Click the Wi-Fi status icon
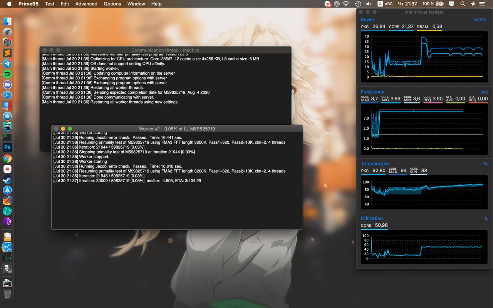Screen dimensions: 493x308 point(346,4)
